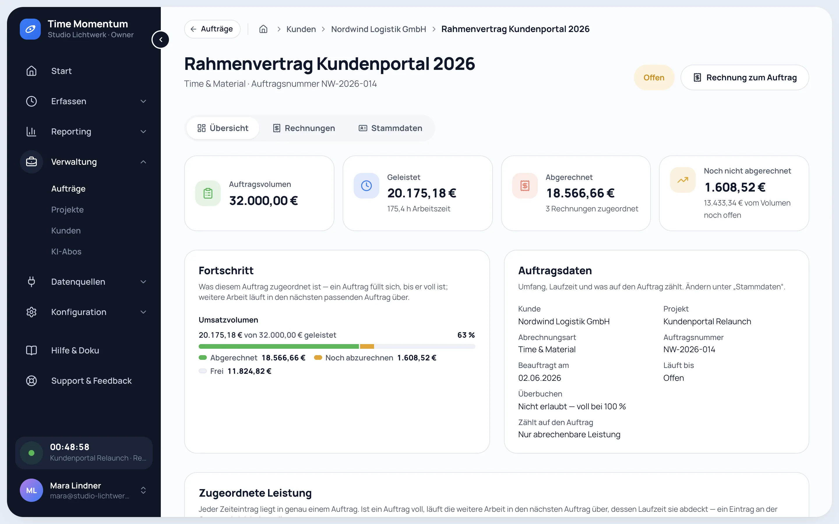
Task: Expand the Datenquellen menu chevron
Action: coord(143,282)
